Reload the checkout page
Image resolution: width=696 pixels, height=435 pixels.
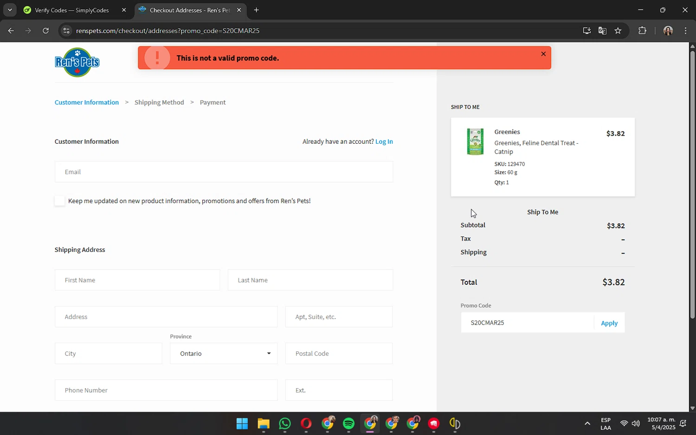45,31
